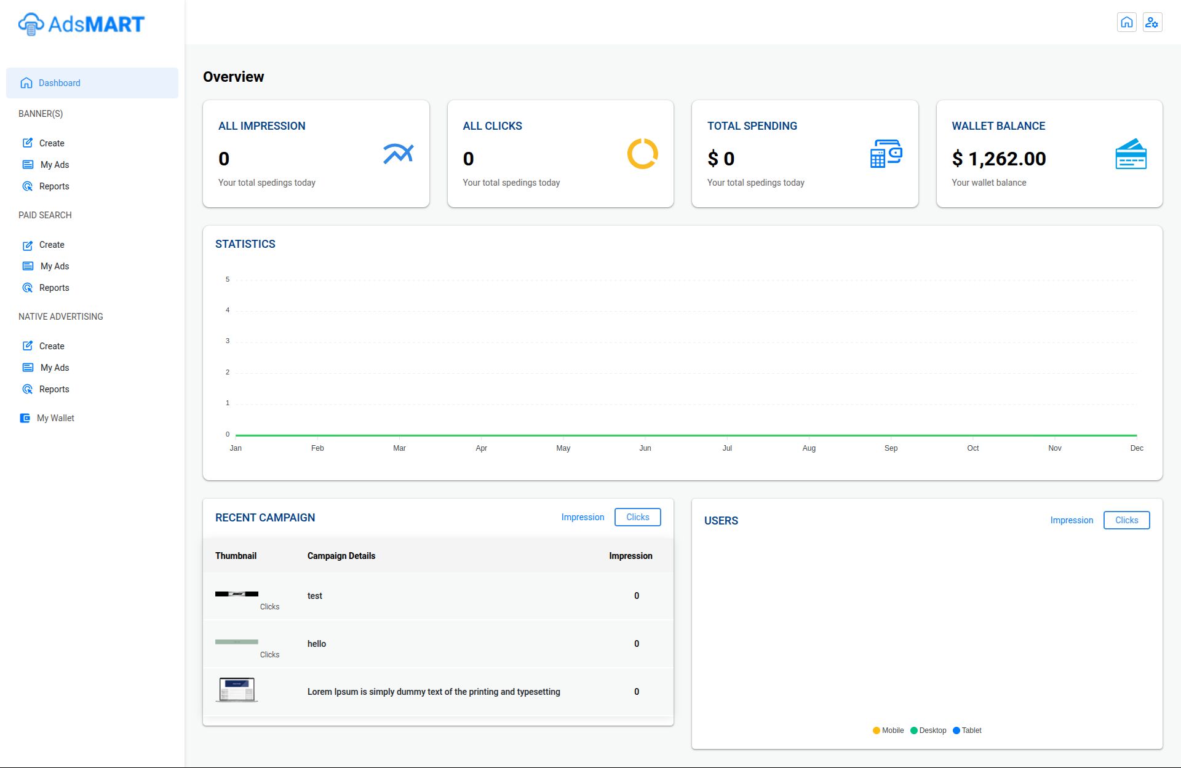Click the Wallet Balance credit card icon

point(1131,154)
